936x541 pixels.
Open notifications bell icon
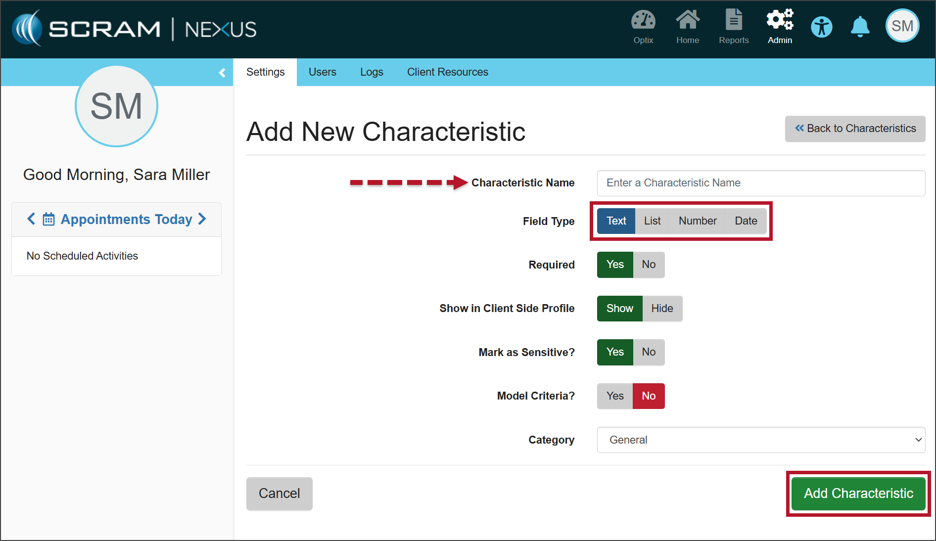[860, 27]
